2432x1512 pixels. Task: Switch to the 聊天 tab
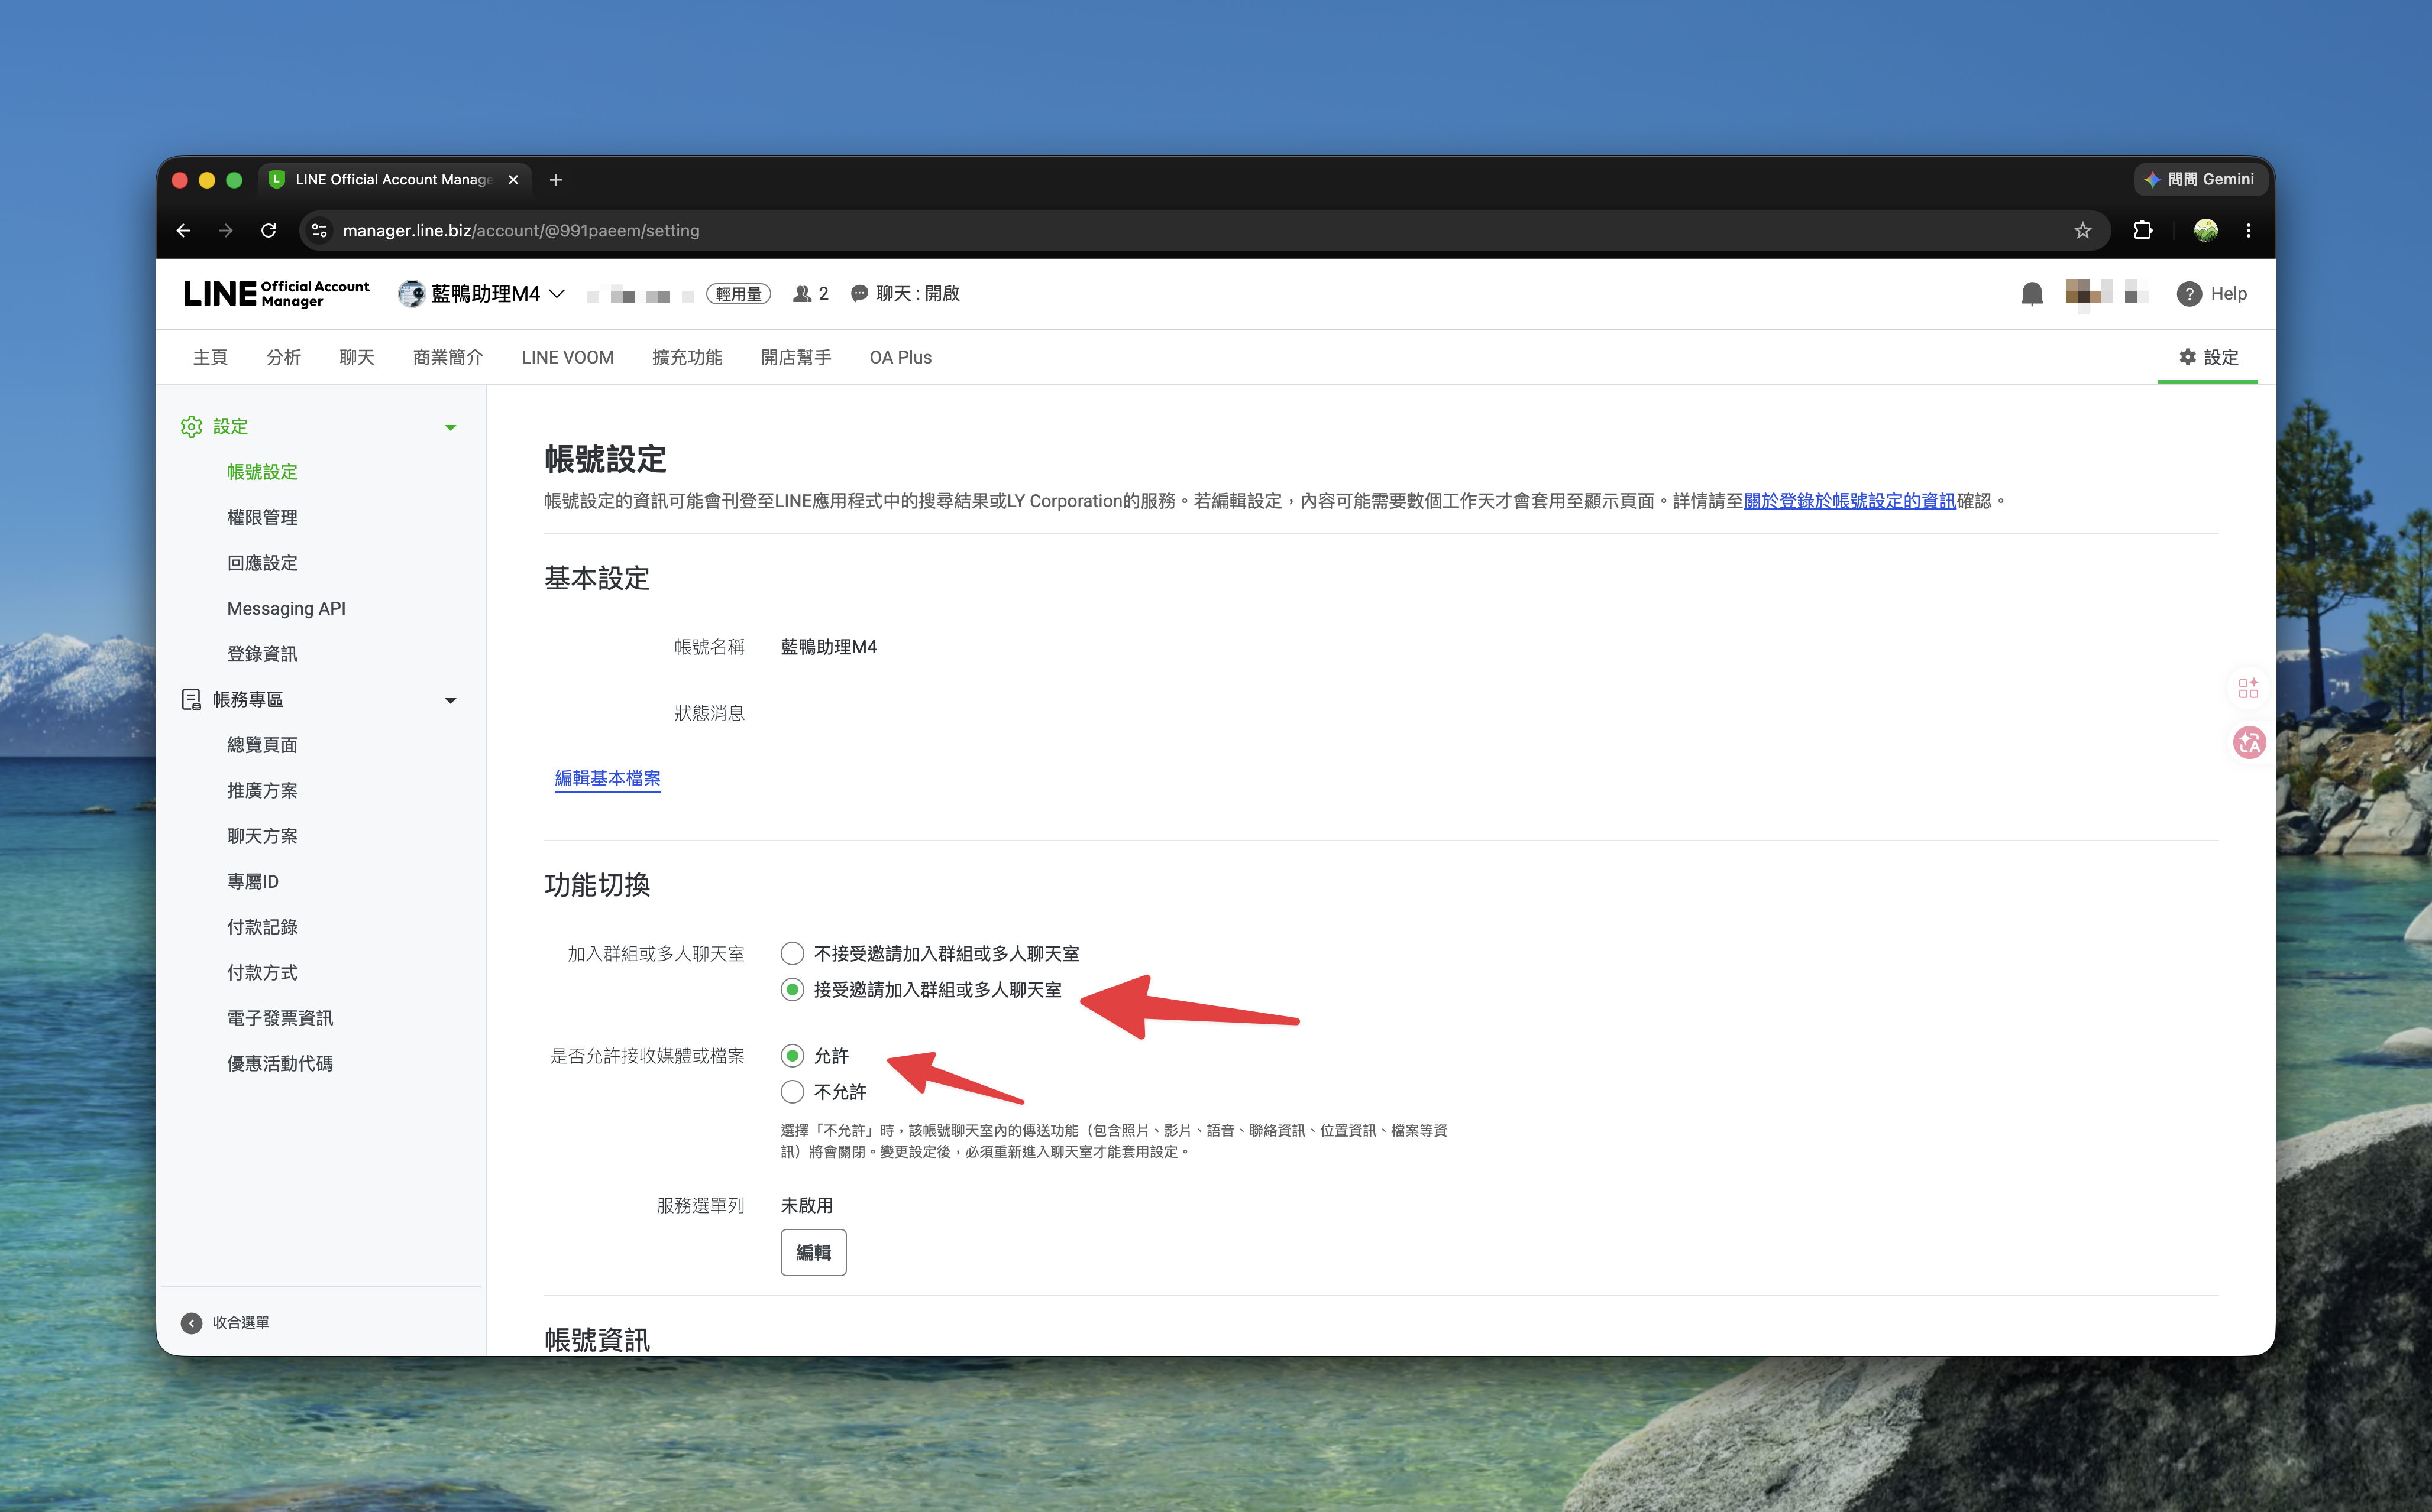pos(357,358)
